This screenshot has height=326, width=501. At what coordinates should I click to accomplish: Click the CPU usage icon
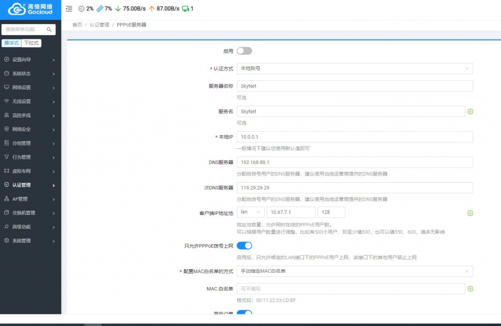pos(81,9)
